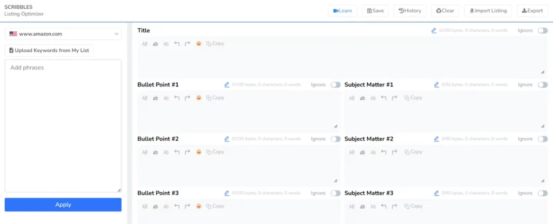Toggle the Ignore switch for Title
The image size is (553, 224).
pyautogui.click(x=542, y=31)
